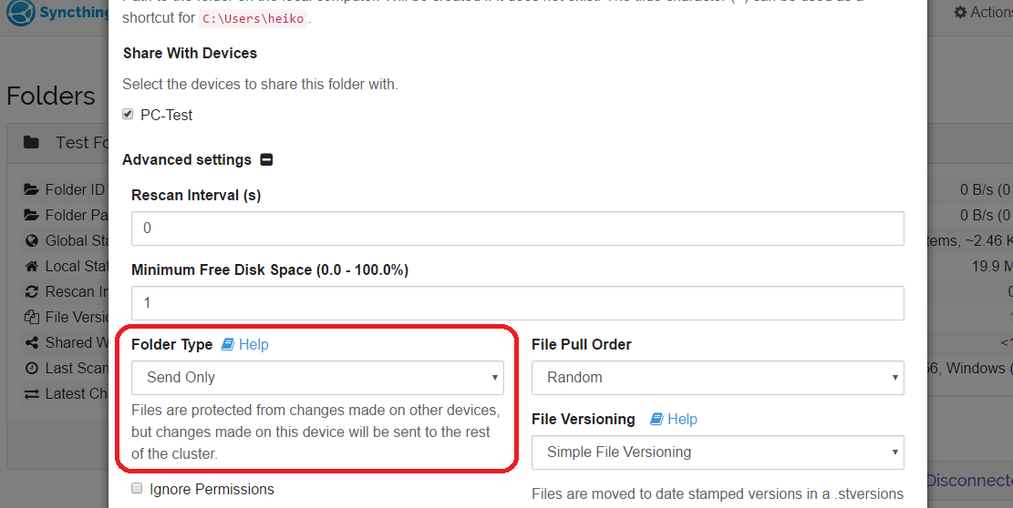The height and width of the screenshot is (508, 1013).
Task: Open the File Pull Order dropdown
Action: tap(718, 377)
